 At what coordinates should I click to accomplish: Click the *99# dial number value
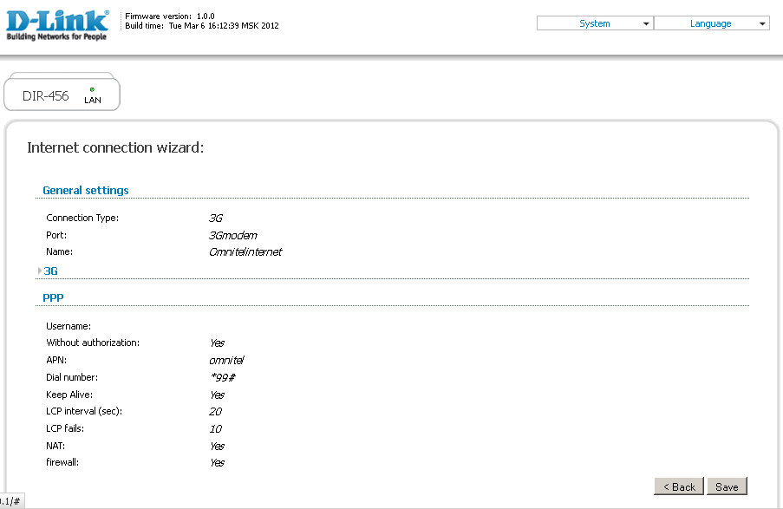tap(225, 377)
